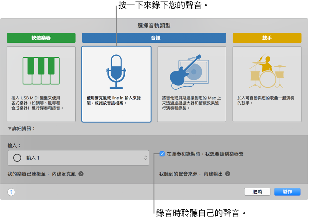
Task: Select the 使用麥克風或 line in description card
Action: pyautogui.click(x=116, y=99)
